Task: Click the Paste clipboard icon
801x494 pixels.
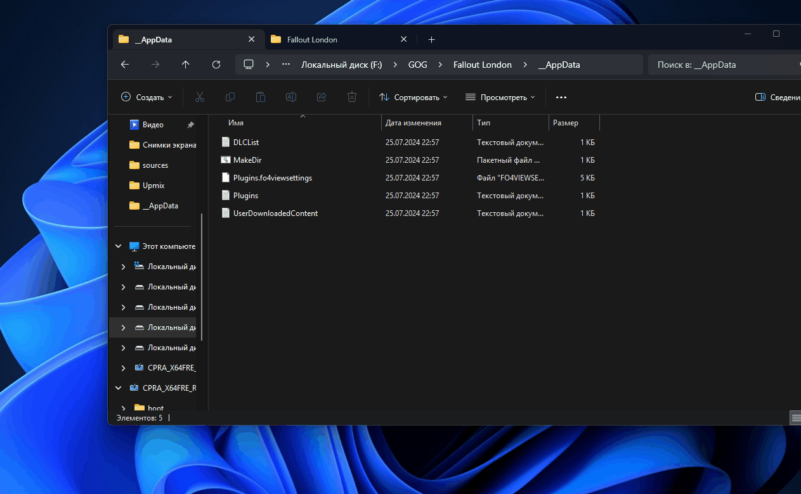Action: 261,97
